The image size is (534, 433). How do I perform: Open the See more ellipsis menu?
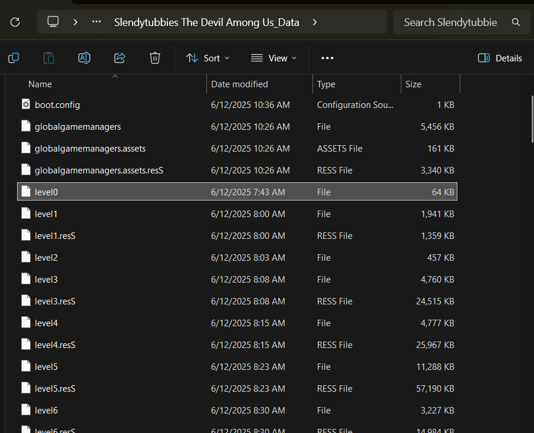[x=327, y=58]
